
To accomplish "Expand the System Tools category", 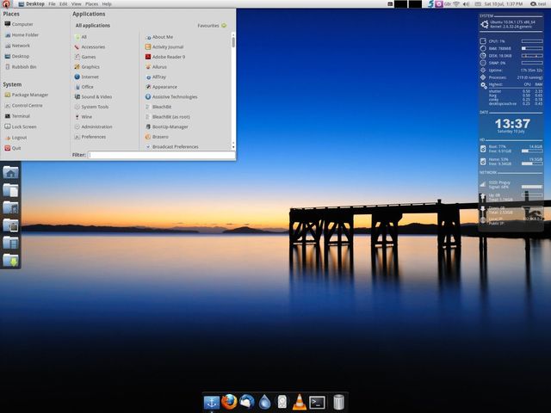I will click(95, 107).
